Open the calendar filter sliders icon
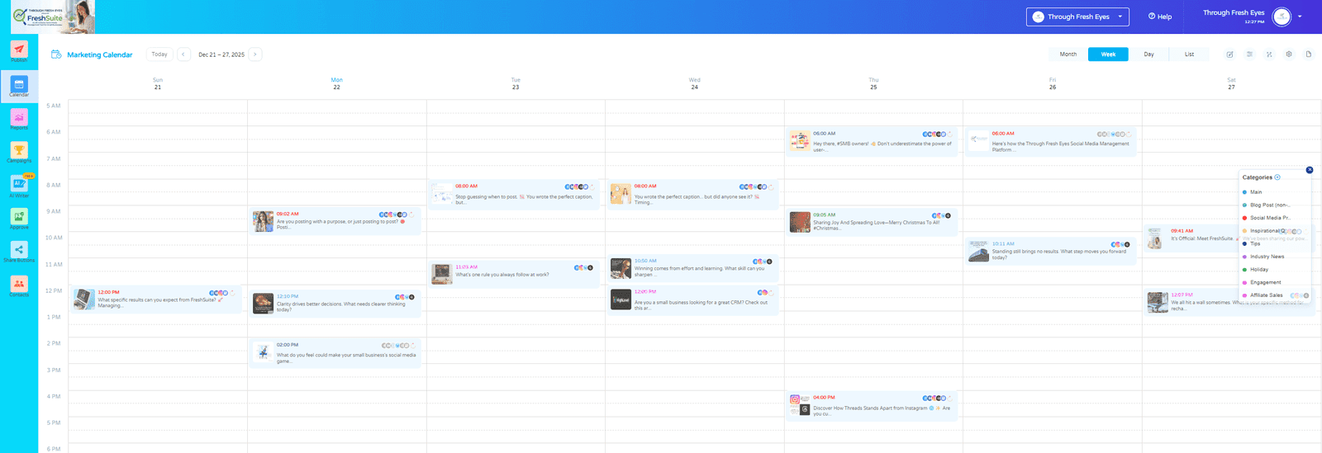 tap(1249, 54)
